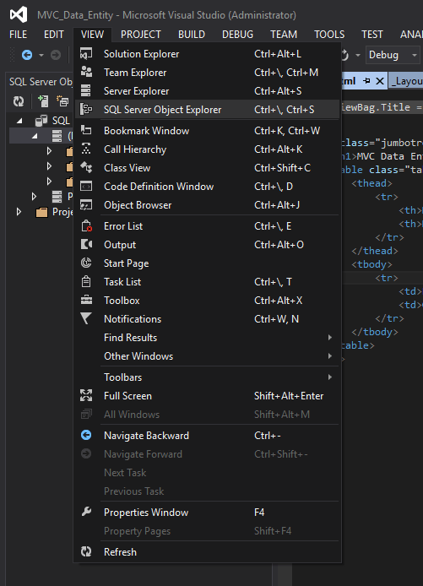Click the toolbar Navigate Forward arrow
Viewport: 423px width, 586px height.
(x=56, y=56)
